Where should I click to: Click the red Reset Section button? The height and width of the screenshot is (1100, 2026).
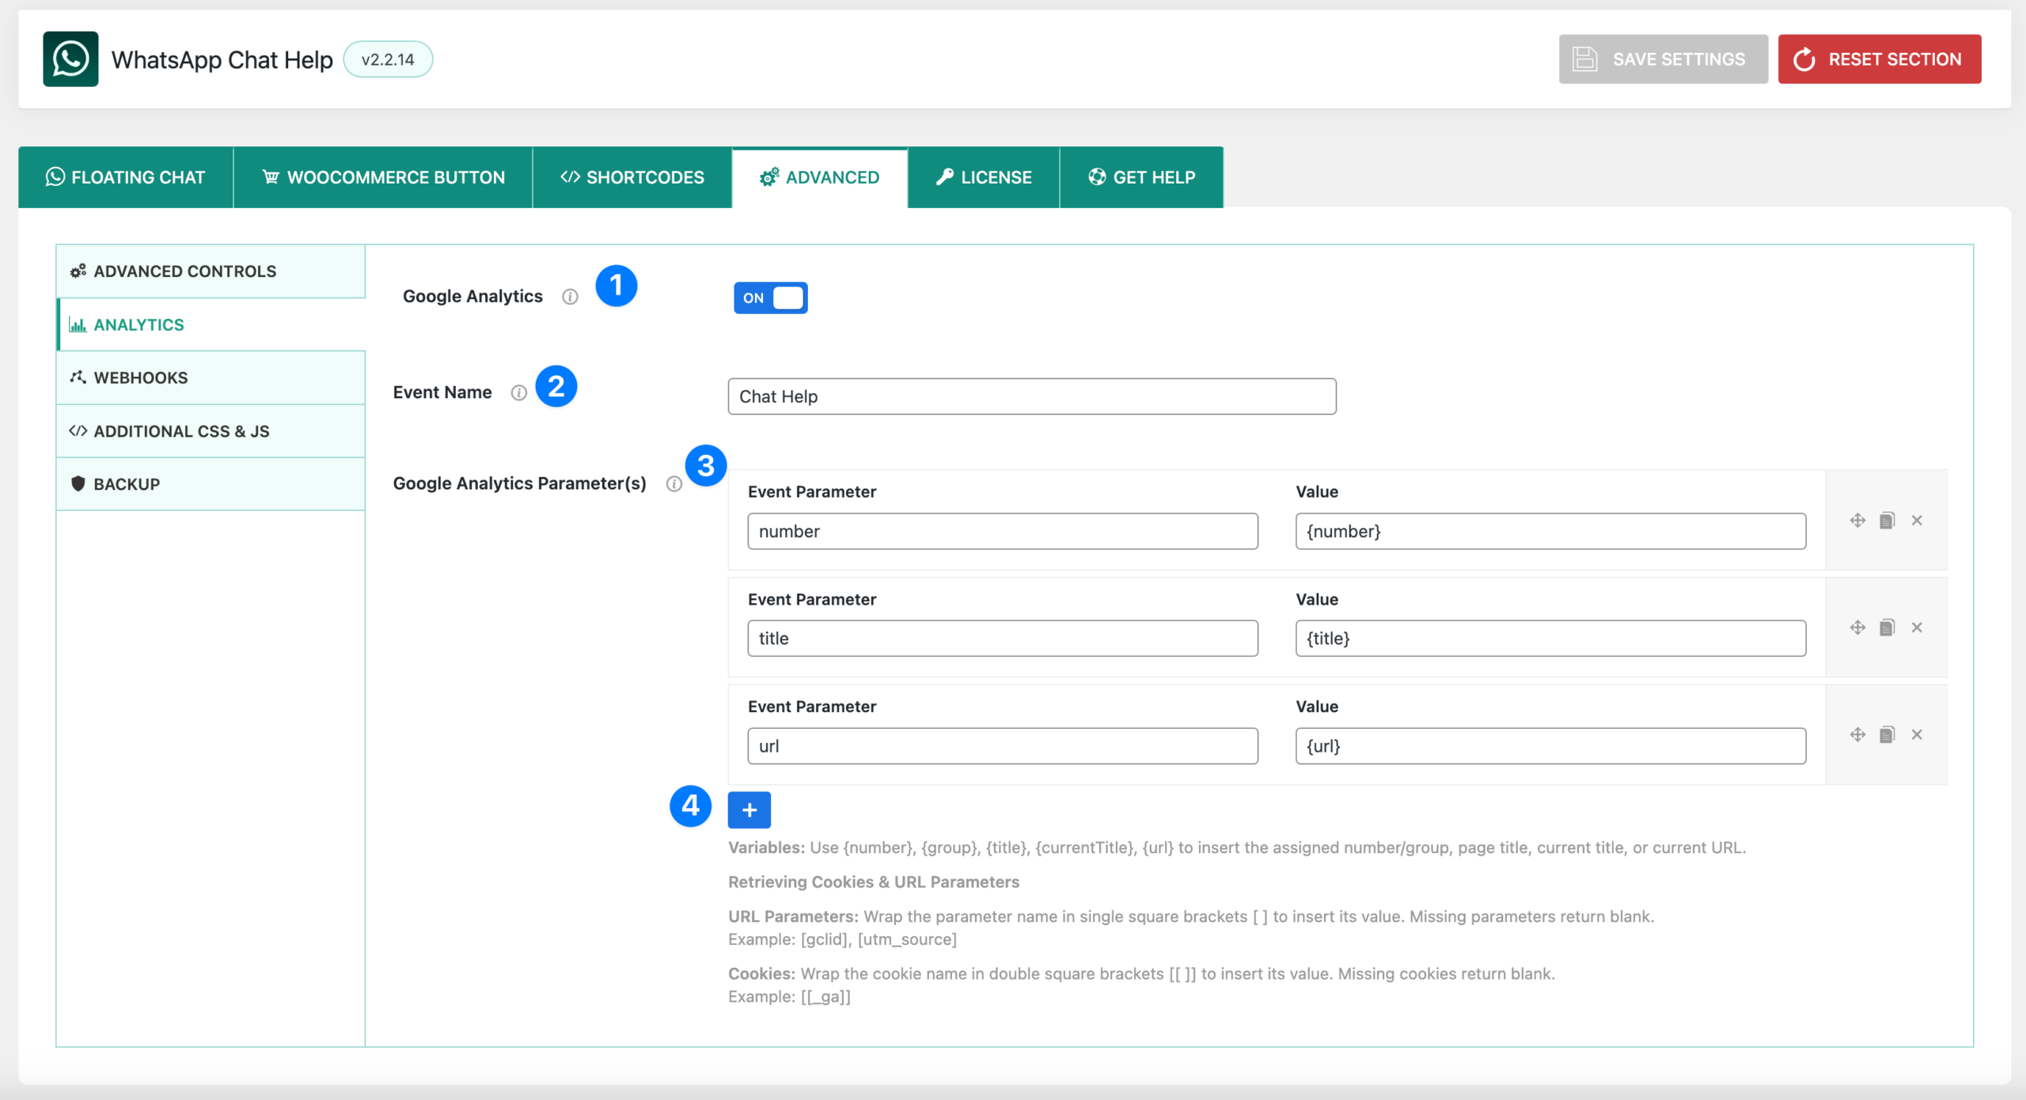(x=1879, y=59)
